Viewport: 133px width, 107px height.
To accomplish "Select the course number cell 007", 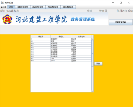I will click(x=40, y=58).
